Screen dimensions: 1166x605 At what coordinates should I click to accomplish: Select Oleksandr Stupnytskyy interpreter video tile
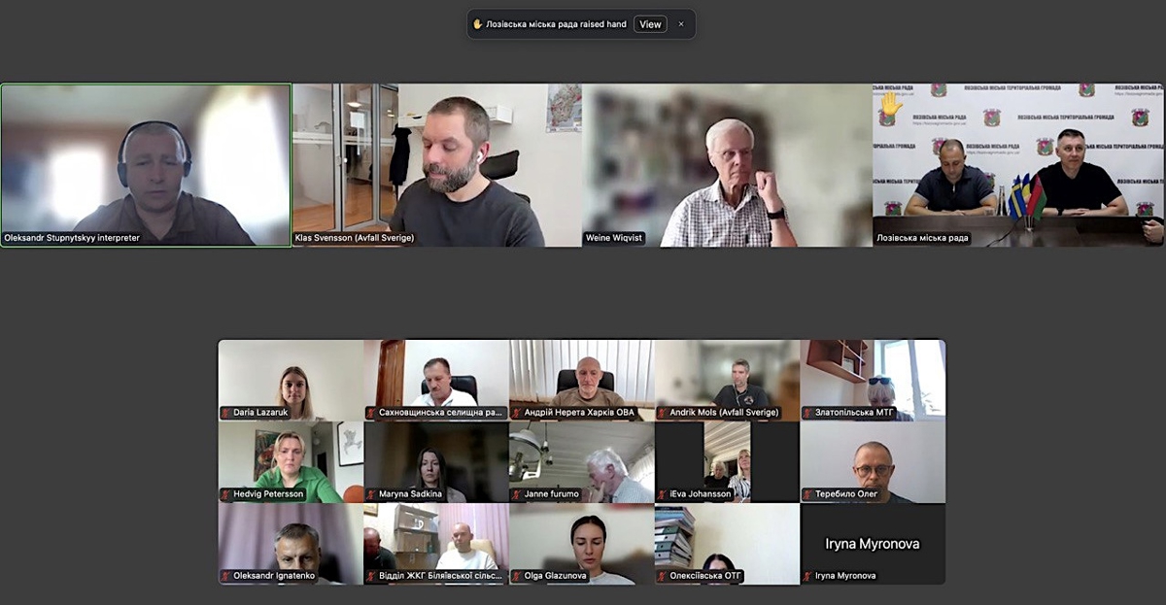point(146,165)
